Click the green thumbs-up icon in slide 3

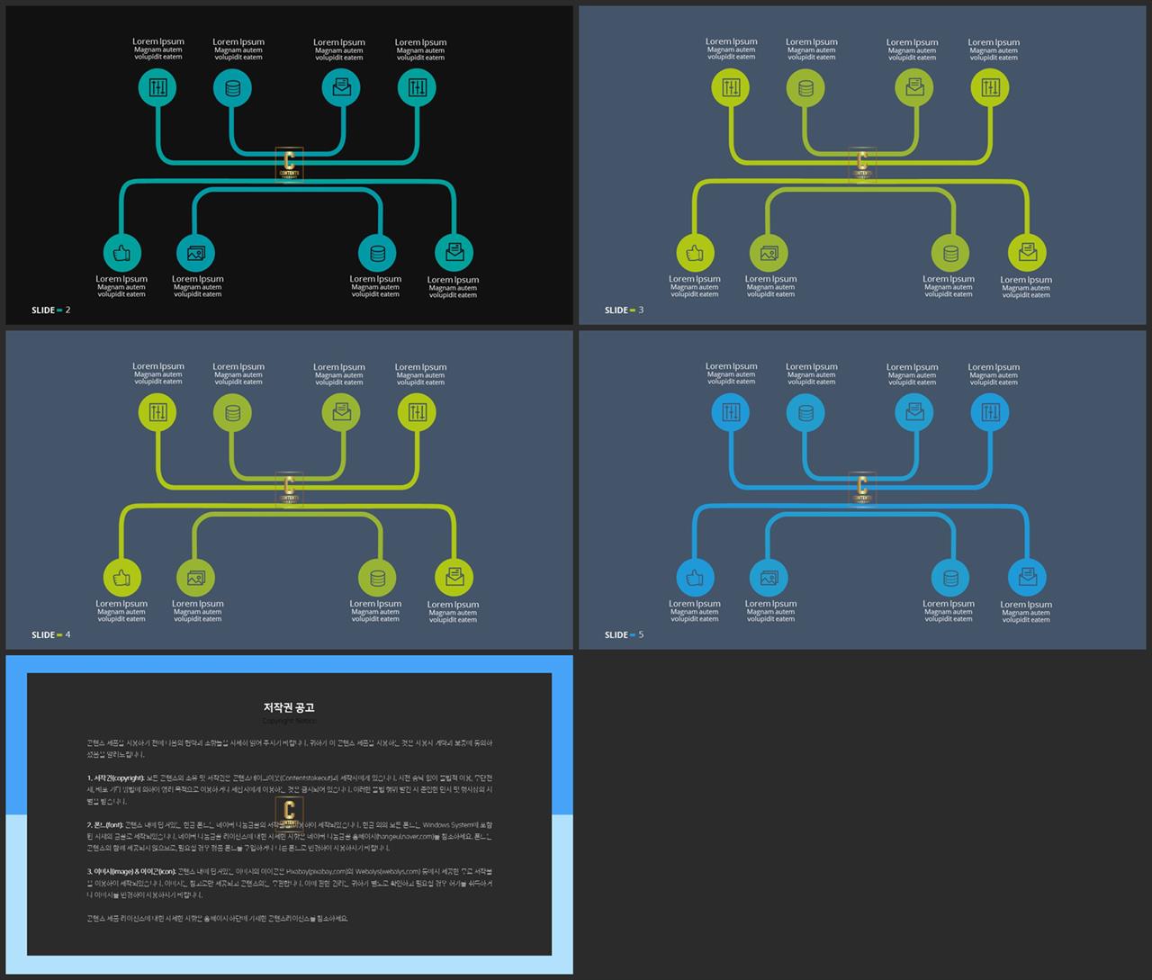(695, 253)
